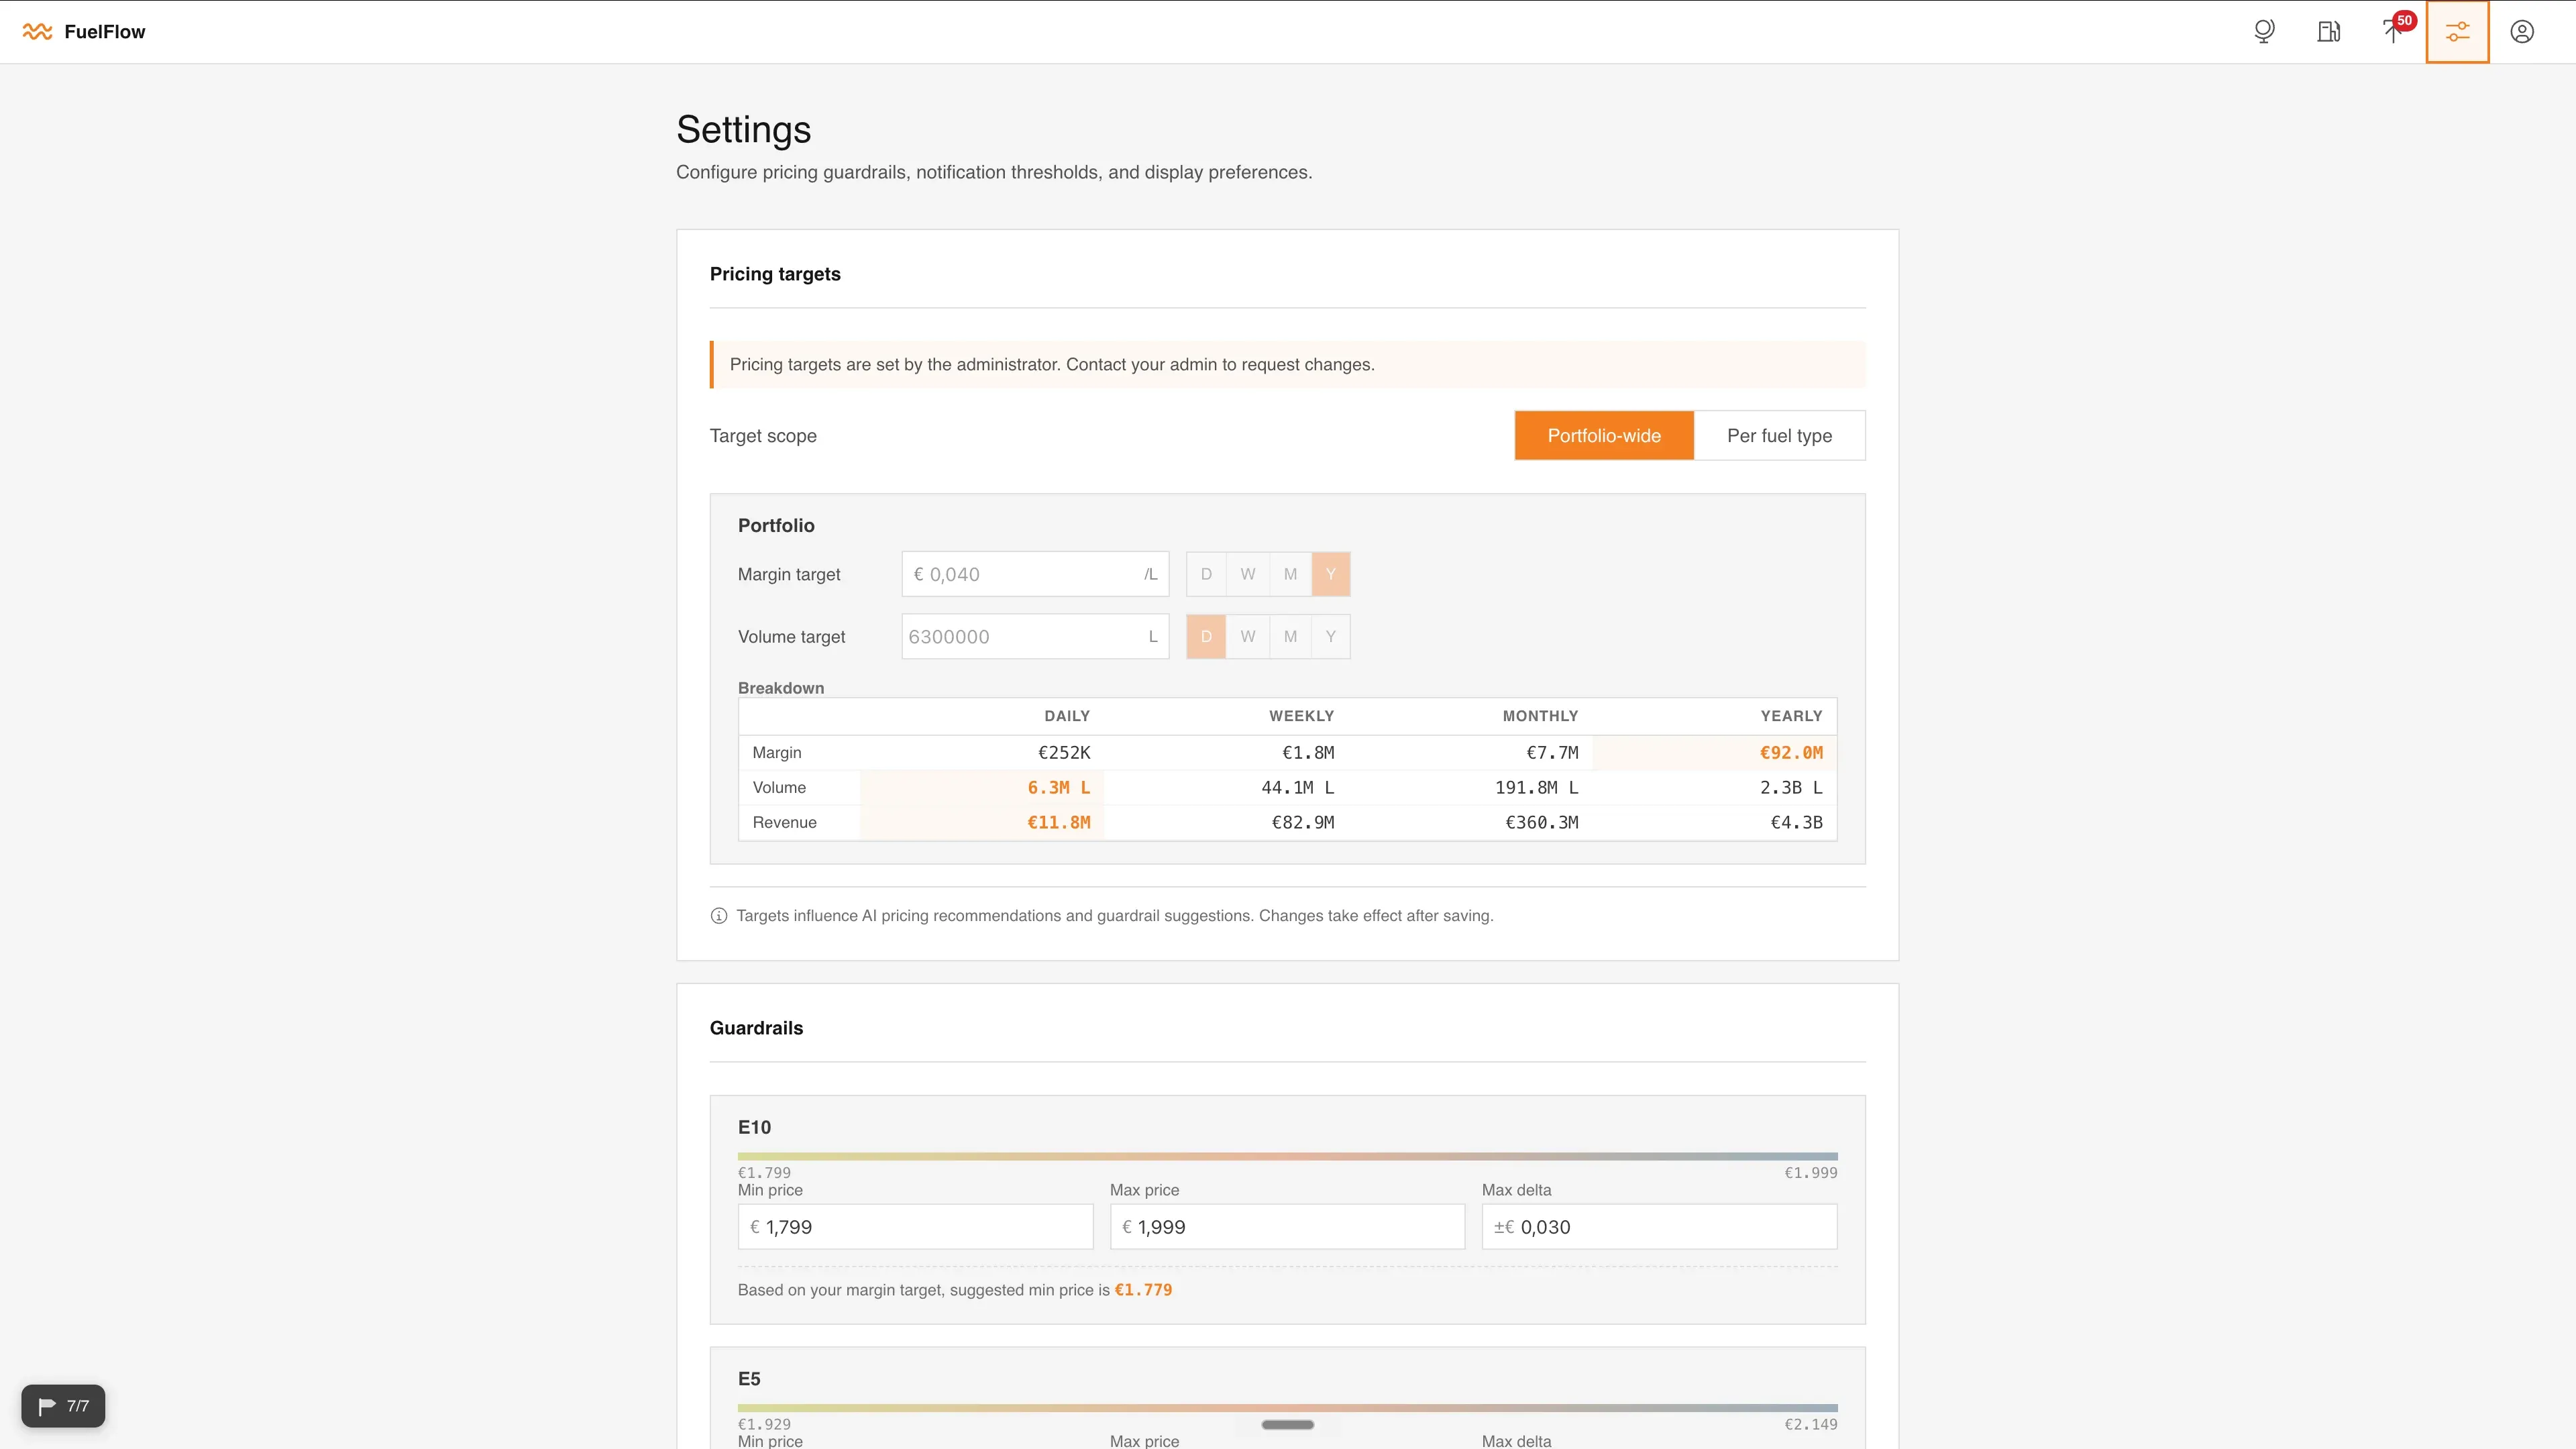Viewport: 2576px width, 1449px height.
Task: Set volume target period to D
Action: point(1206,637)
